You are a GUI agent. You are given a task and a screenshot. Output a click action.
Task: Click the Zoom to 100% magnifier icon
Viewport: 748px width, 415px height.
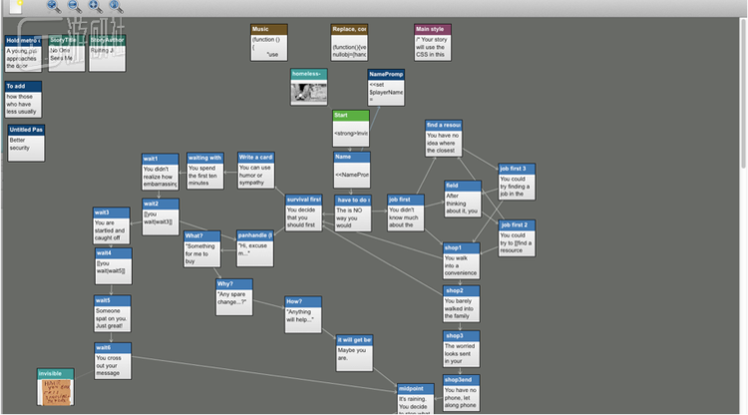(x=115, y=5)
